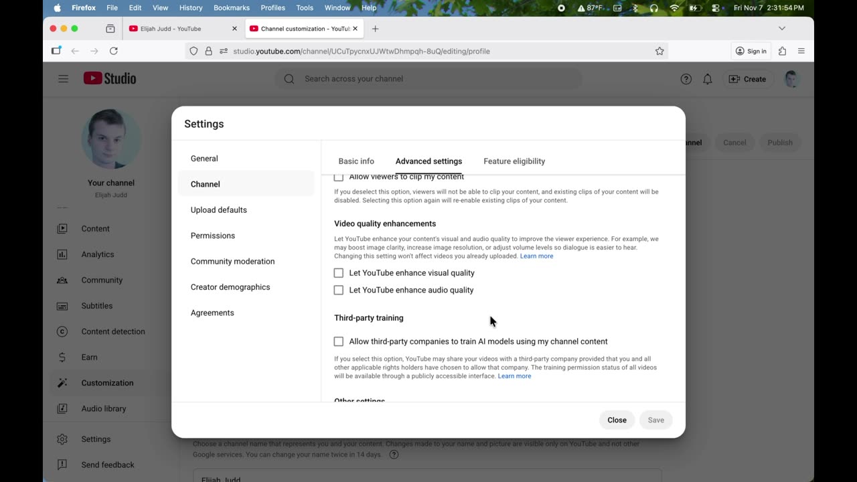Open the list all tabs dropdown arrow
The height and width of the screenshot is (482, 857).
781,29
